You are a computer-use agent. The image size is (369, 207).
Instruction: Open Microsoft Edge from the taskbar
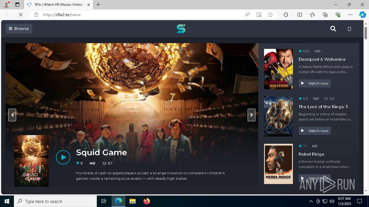(118, 201)
